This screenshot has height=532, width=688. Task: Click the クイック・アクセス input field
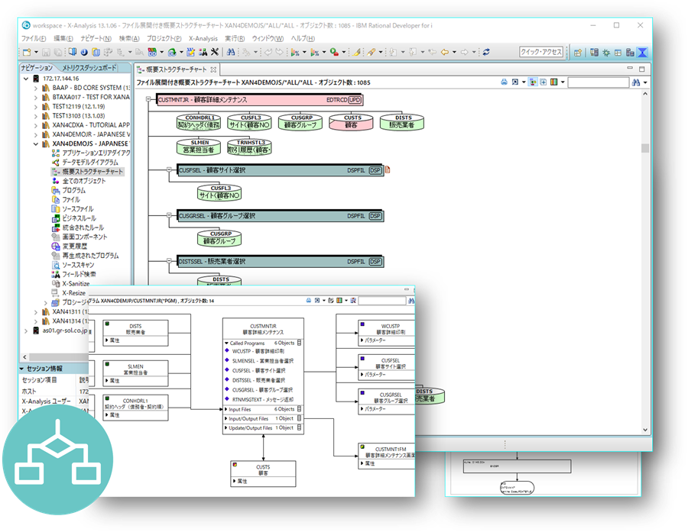point(541,52)
